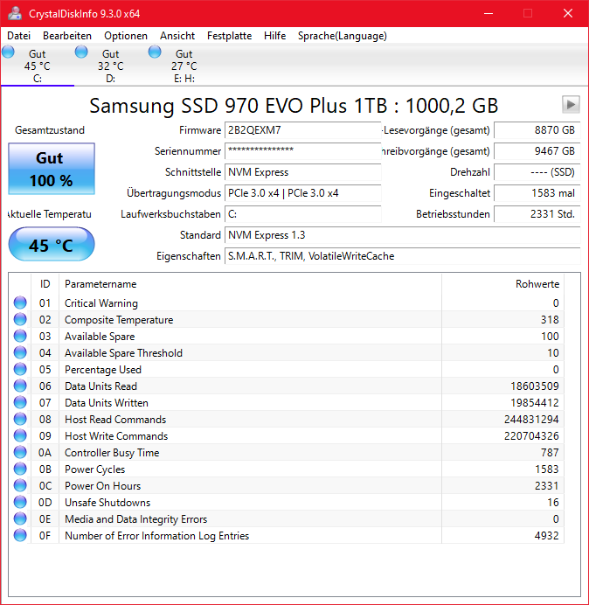This screenshot has width=589, height=605.
Task: Click the total writes value 9467 GB
Action: 537,151
